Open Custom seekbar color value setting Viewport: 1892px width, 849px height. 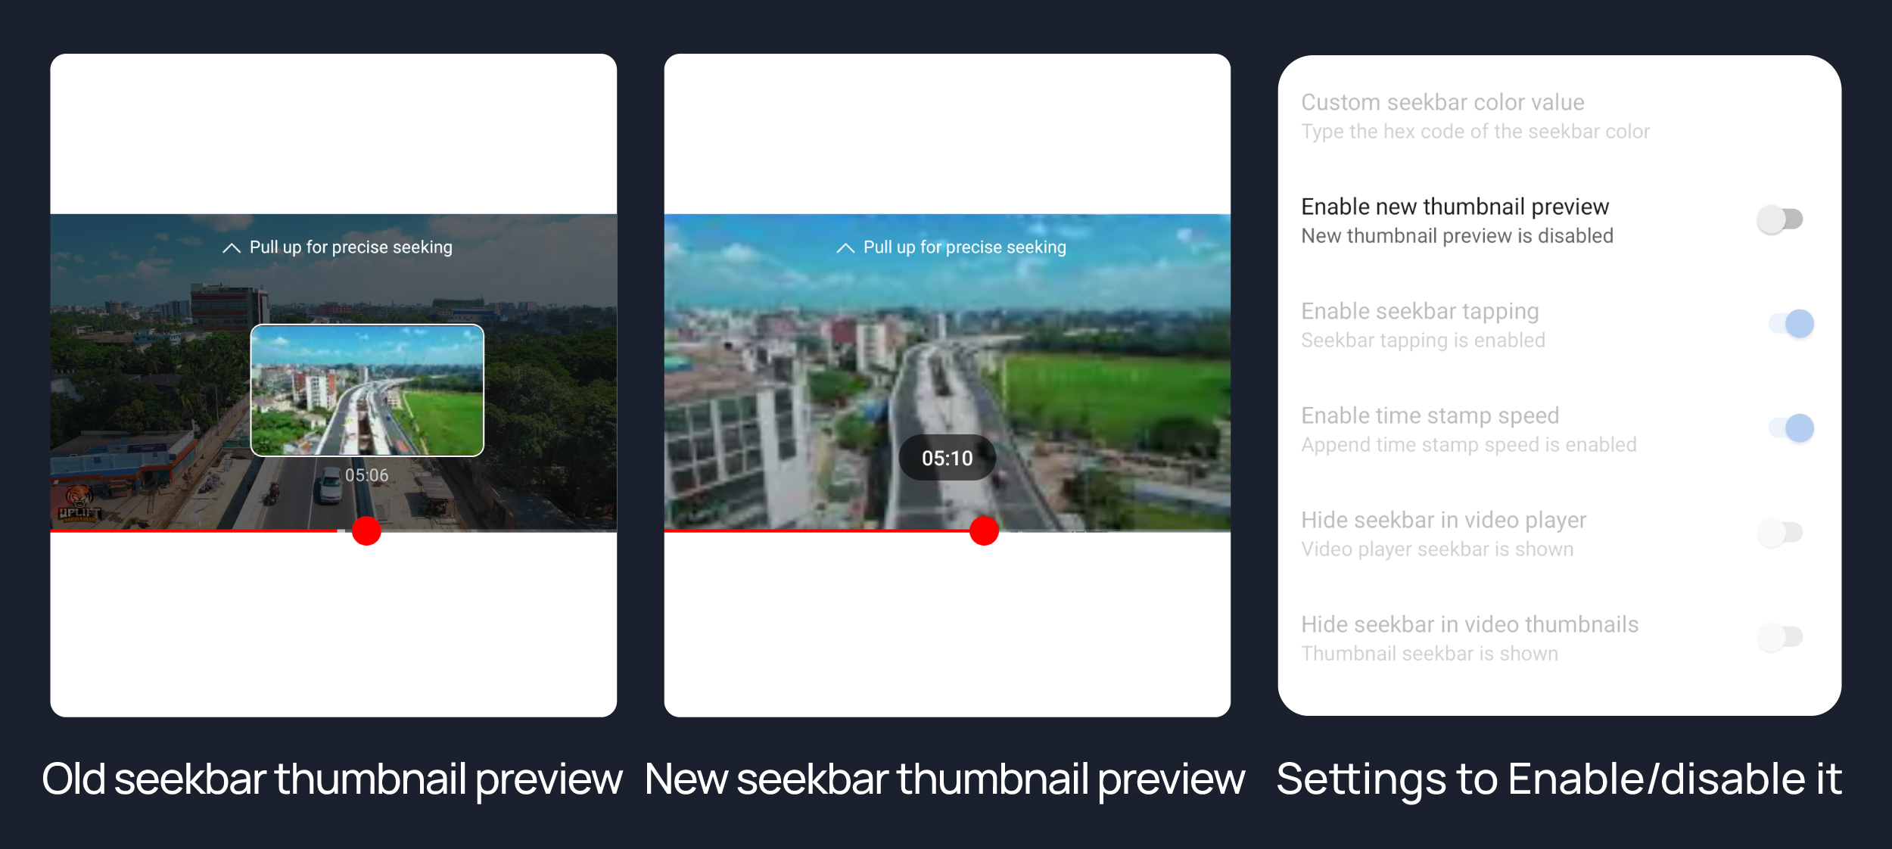[x=1559, y=116]
